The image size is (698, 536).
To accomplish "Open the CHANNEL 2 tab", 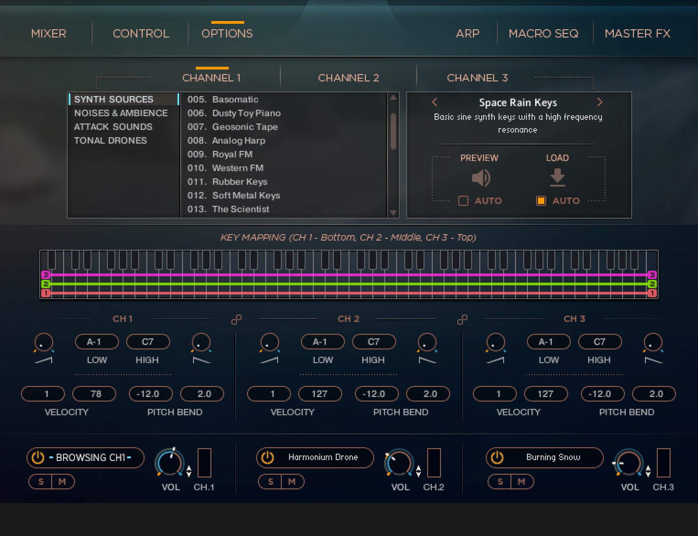I will pyautogui.click(x=348, y=78).
